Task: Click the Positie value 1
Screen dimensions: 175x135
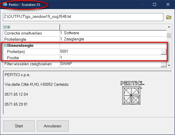Action: point(61,58)
